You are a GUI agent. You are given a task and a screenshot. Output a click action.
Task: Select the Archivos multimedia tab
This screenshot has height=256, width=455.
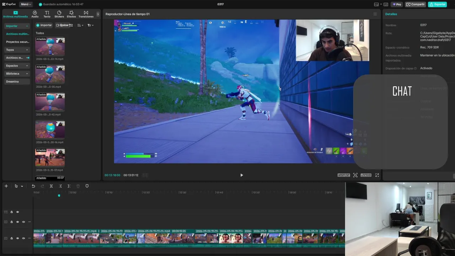(x=15, y=14)
